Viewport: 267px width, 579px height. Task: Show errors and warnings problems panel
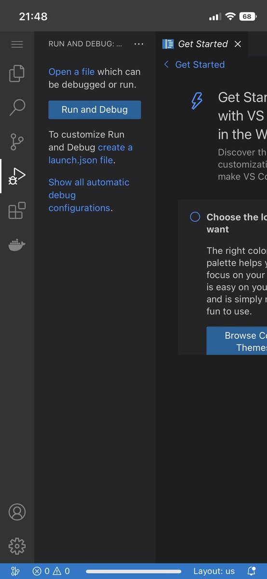pos(51,571)
